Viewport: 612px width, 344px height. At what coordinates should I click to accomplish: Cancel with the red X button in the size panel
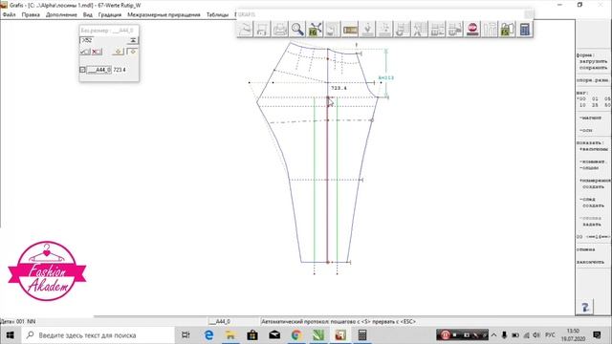(x=97, y=52)
